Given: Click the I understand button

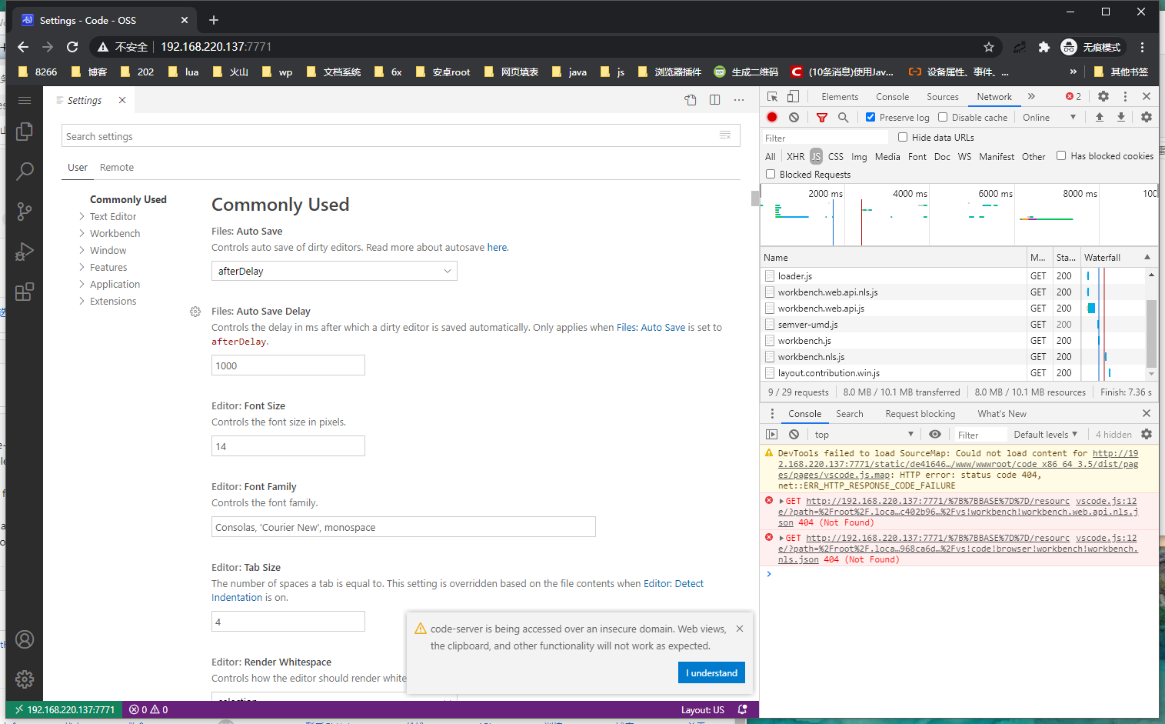Looking at the screenshot, I should pyautogui.click(x=711, y=672).
